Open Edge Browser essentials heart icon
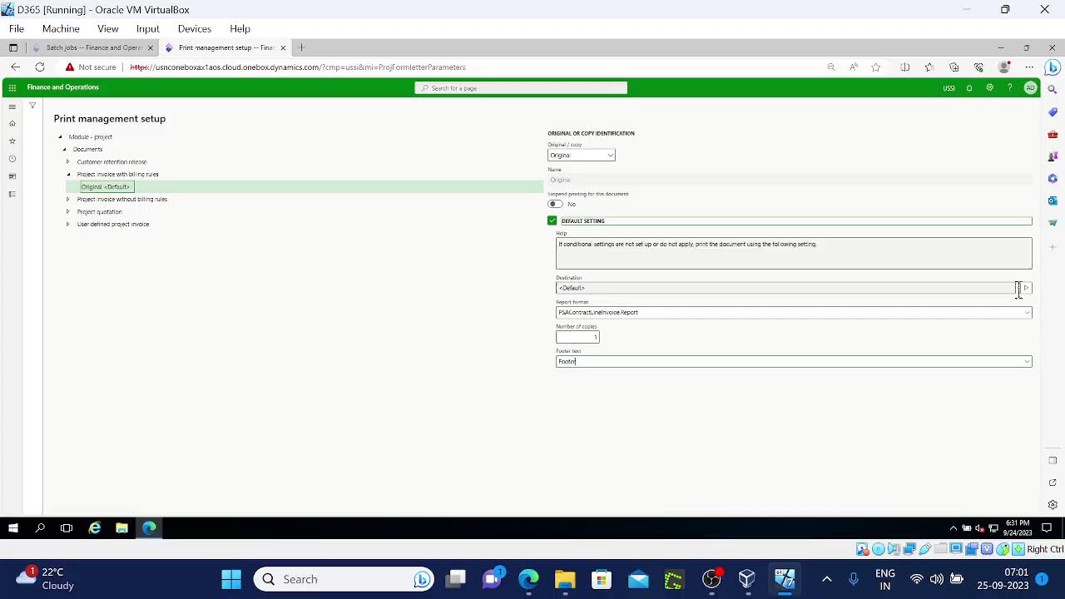This screenshot has width=1065, height=599. (978, 67)
